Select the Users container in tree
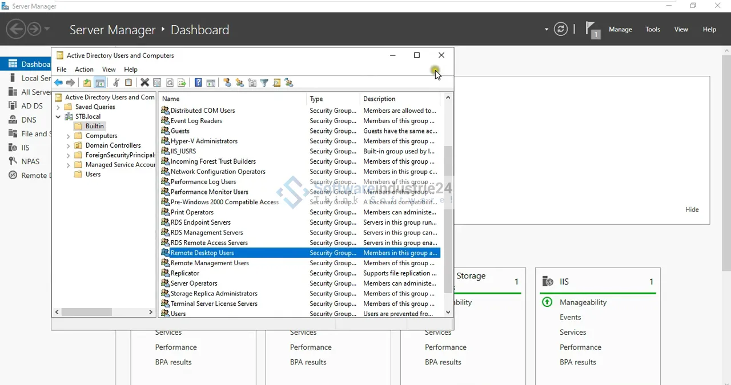This screenshot has height=385, width=731. point(93,174)
